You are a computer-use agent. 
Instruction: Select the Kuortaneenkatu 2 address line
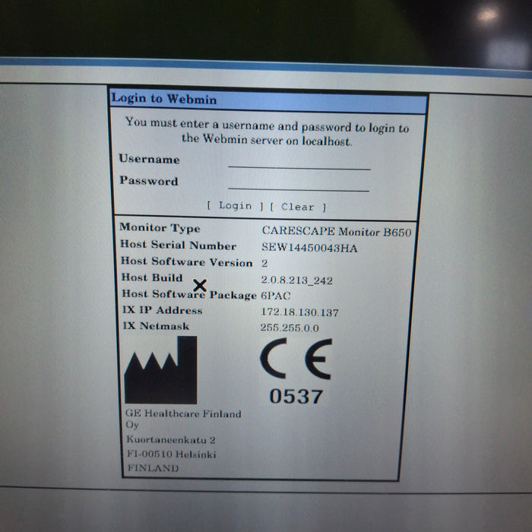click(170, 439)
